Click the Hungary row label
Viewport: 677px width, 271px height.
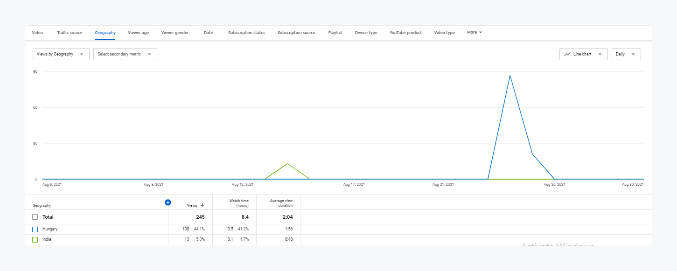tap(50, 229)
